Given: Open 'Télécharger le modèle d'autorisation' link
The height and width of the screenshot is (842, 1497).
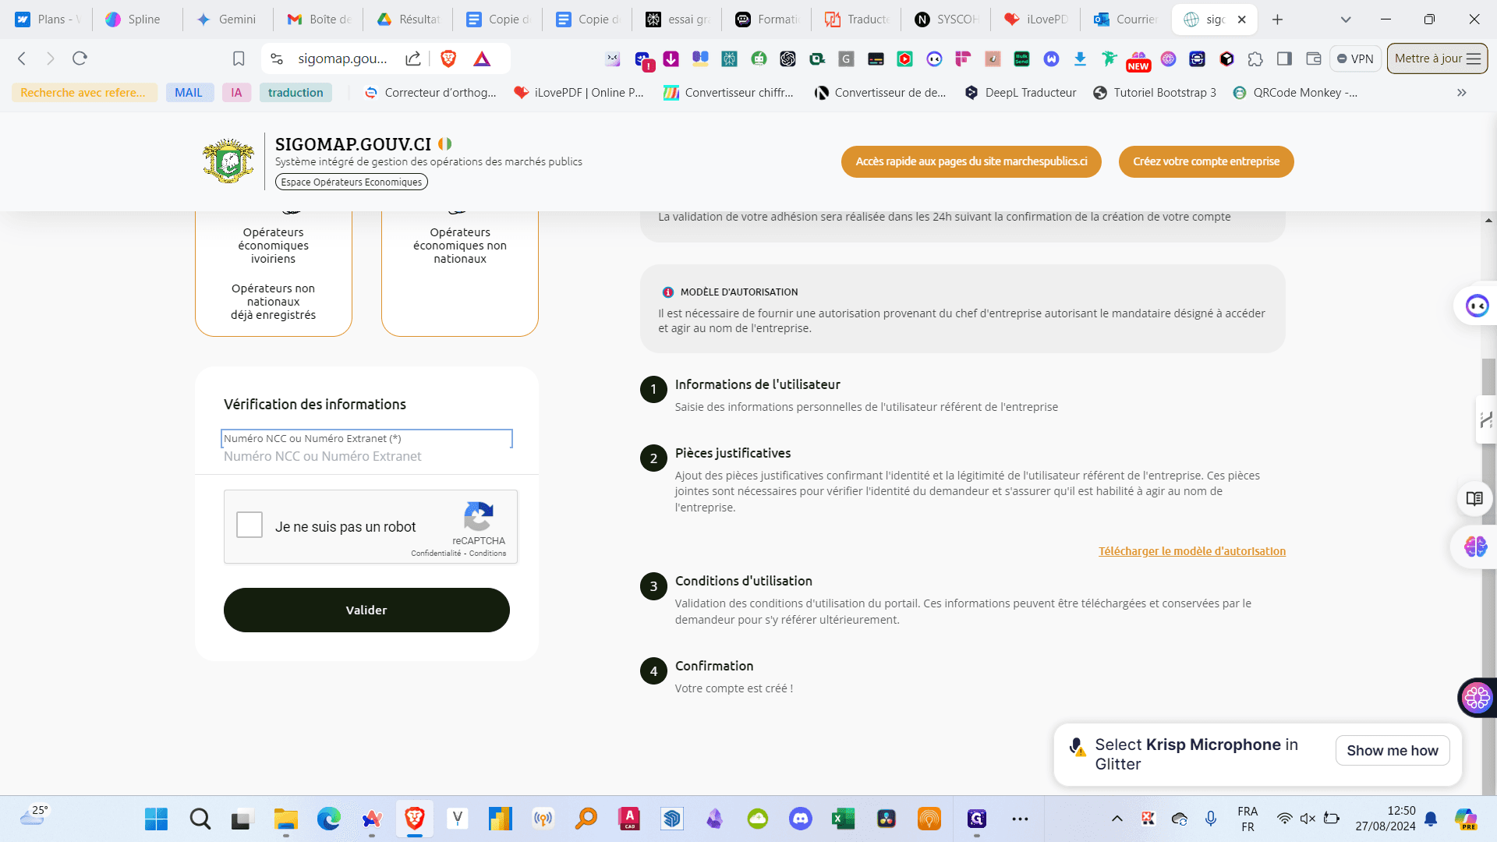Looking at the screenshot, I should [1192, 551].
